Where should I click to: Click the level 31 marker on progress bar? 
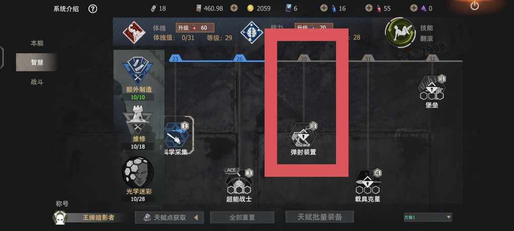(368, 58)
